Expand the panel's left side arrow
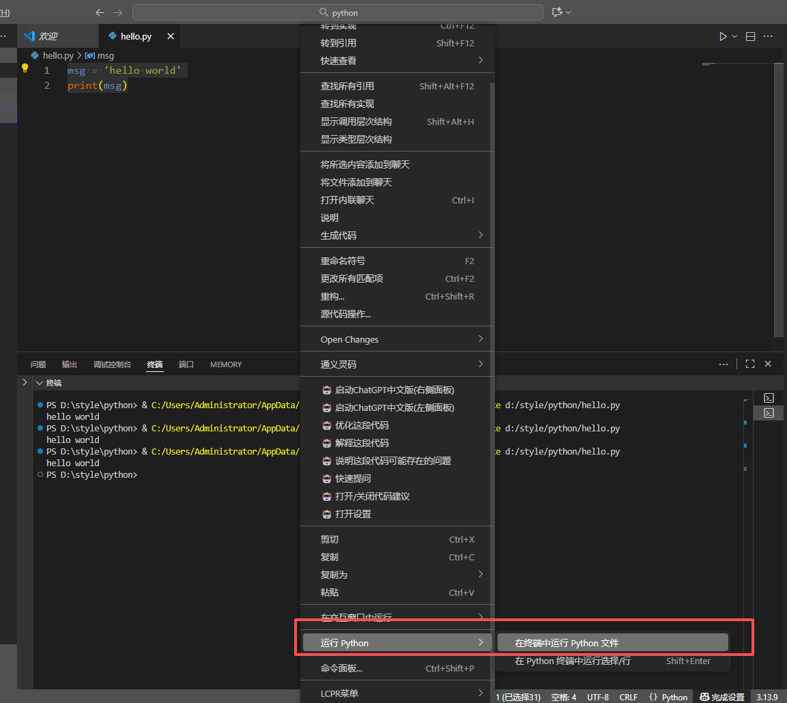The width and height of the screenshot is (787, 703). point(25,382)
